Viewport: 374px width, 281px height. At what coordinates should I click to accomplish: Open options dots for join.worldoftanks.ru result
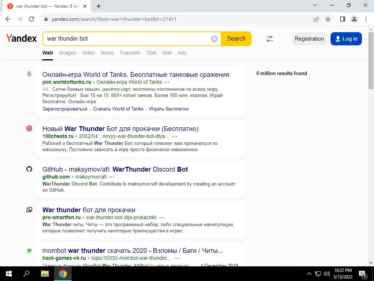click(167, 82)
